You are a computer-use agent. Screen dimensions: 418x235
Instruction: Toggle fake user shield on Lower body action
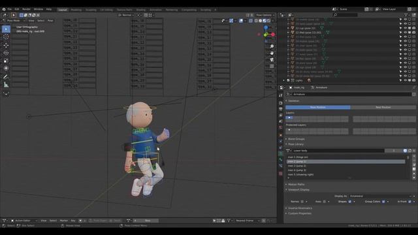pyautogui.click(x=405, y=151)
